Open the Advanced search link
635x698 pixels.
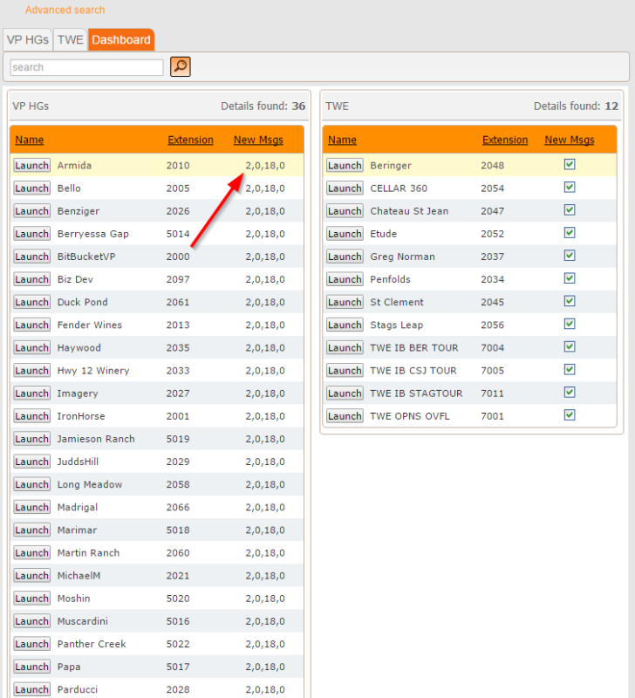(65, 10)
